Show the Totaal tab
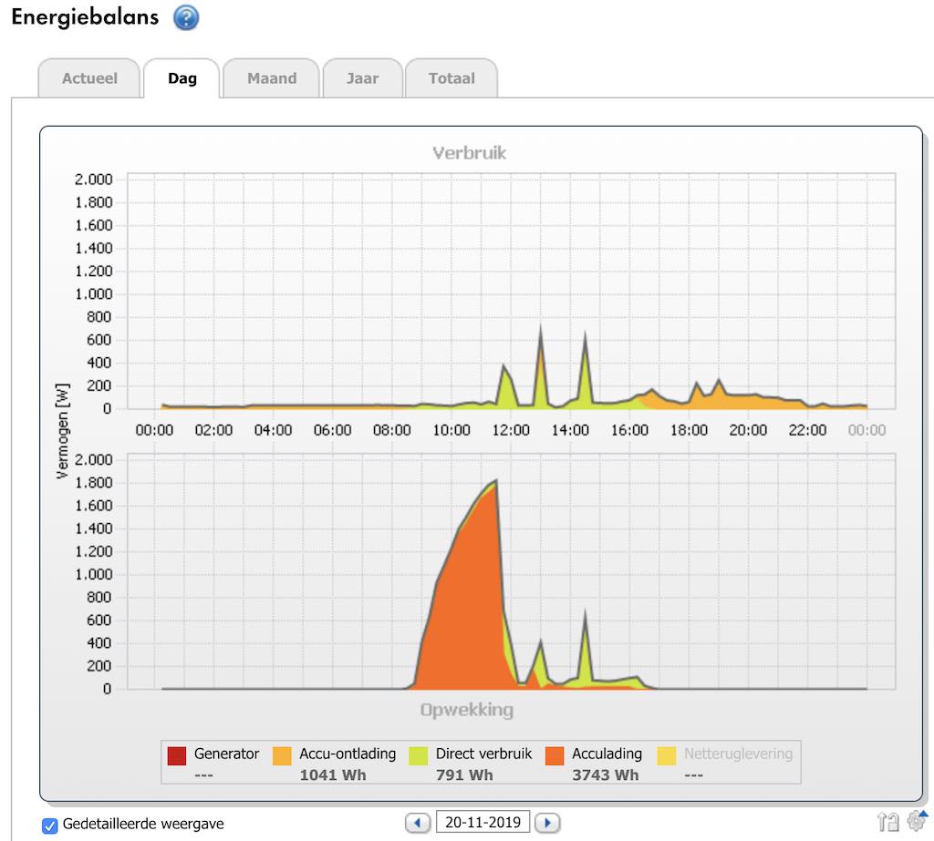This screenshot has width=934, height=841. (x=451, y=78)
